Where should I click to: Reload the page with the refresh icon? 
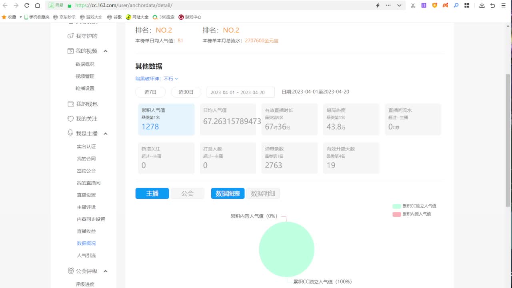click(27, 5)
